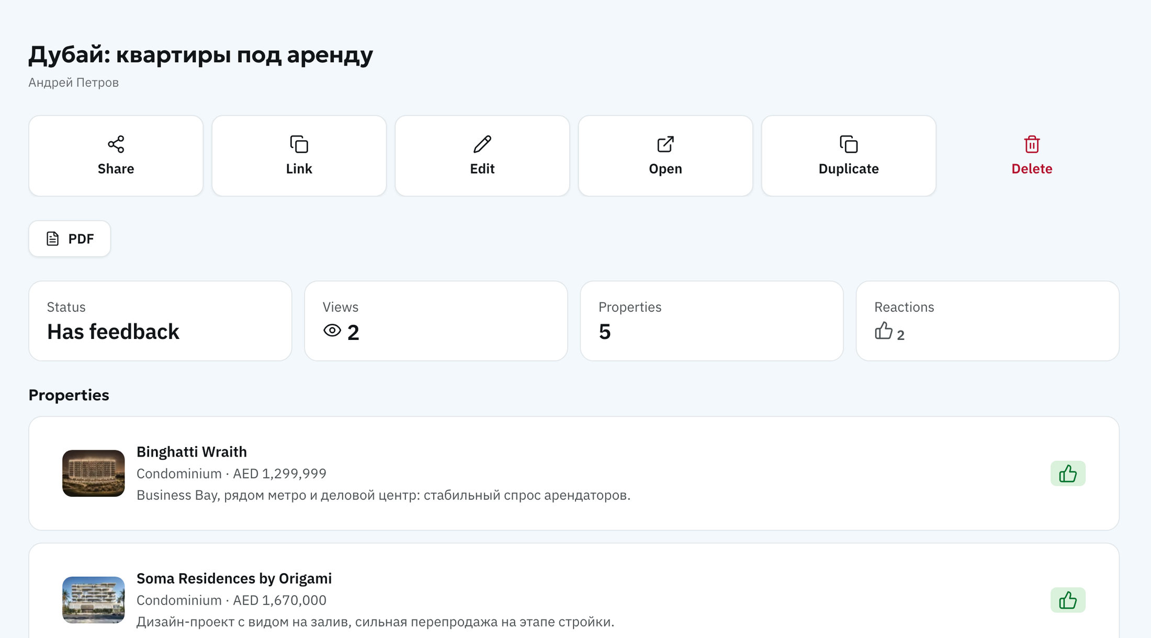The width and height of the screenshot is (1151, 638).
Task: Toggle like on Binghatti Wraith
Action: [x=1068, y=473]
